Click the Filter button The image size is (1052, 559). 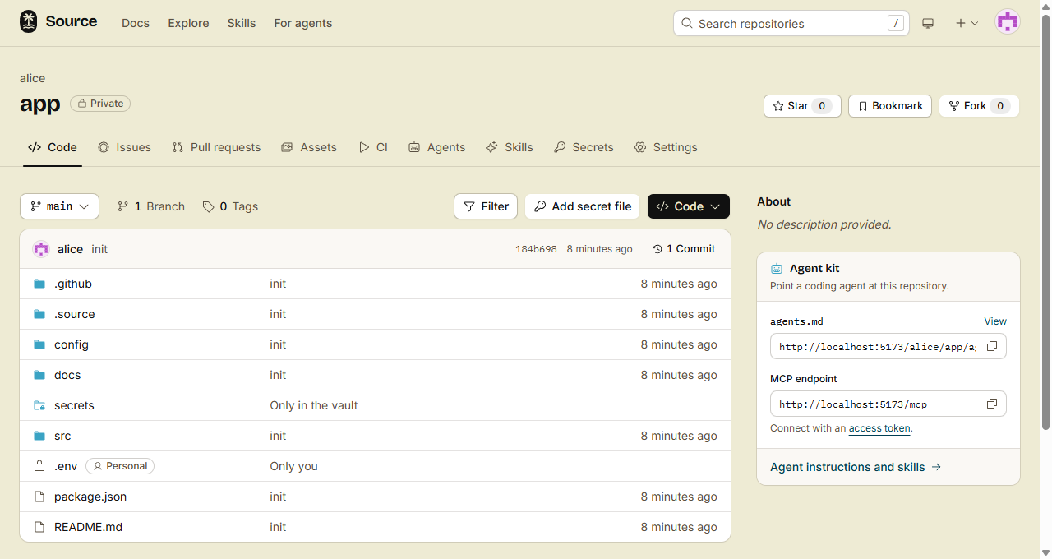(486, 206)
